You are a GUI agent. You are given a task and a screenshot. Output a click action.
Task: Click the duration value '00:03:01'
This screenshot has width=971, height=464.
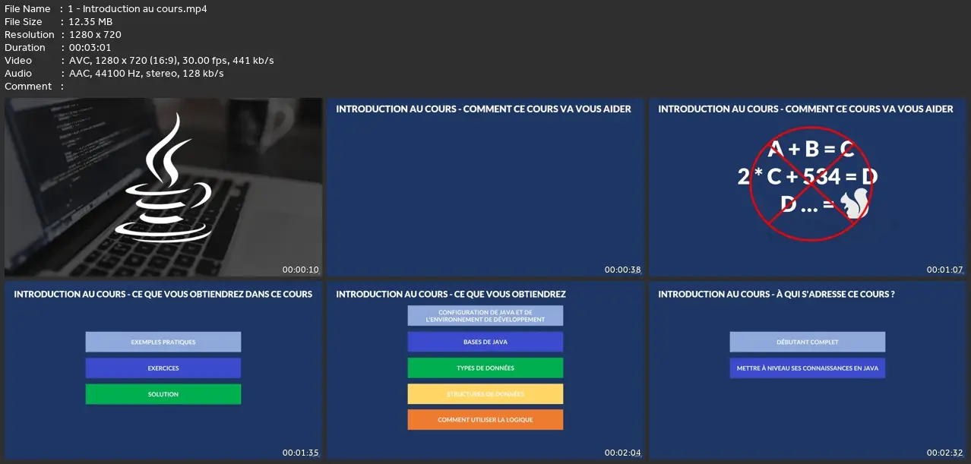(x=90, y=48)
